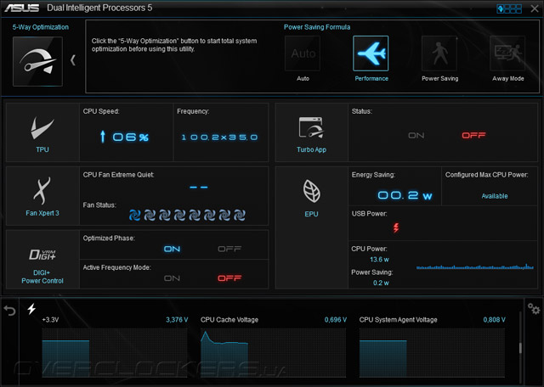Click the title bar view switcher icon
Viewport: 544px width, 387px height.
tap(509, 8)
